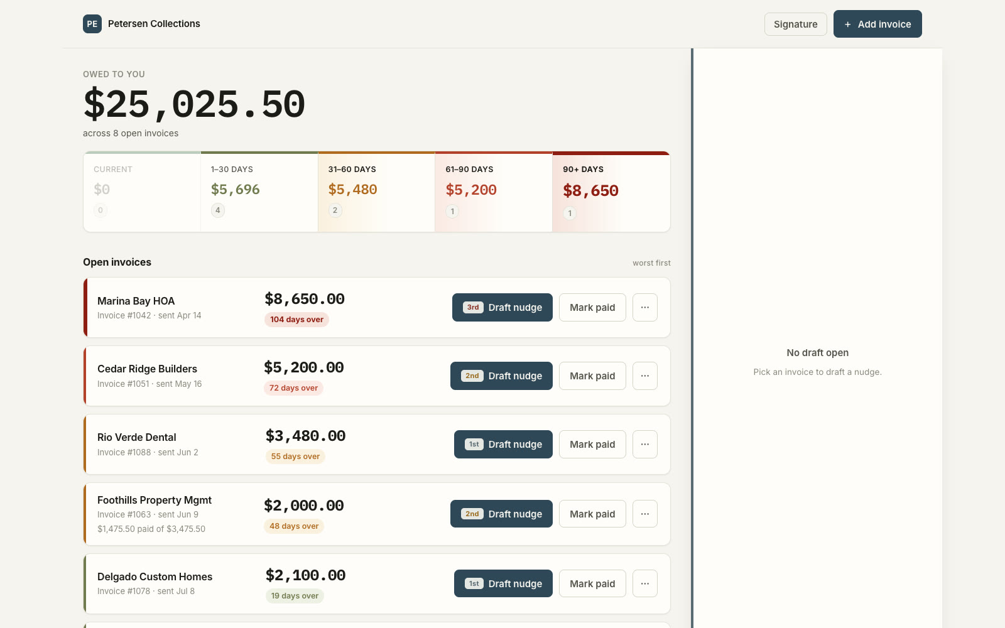Viewport: 1005px width, 628px height.
Task: Click the '72 days over' badge
Action: click(293, 388)
